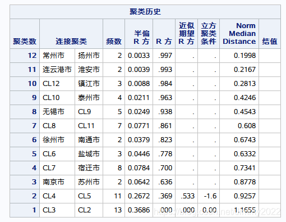The image size is (286, 222).
Task: Click the R-square value .700
Action: 165,168
